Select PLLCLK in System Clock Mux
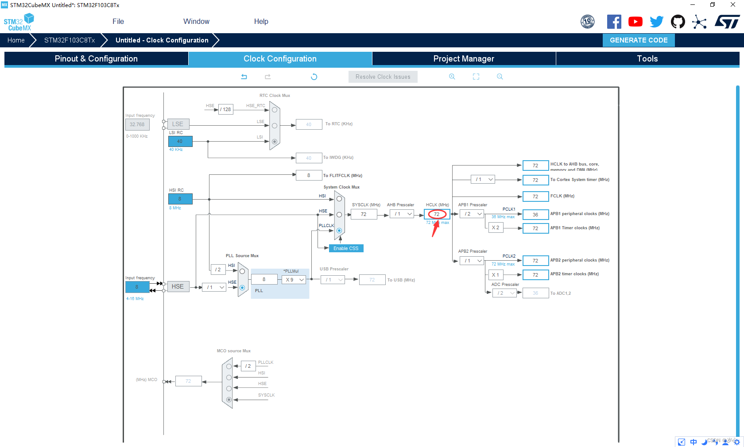Image resolution: width=744 pixels, height=447 pixels. tap(339, 231)
